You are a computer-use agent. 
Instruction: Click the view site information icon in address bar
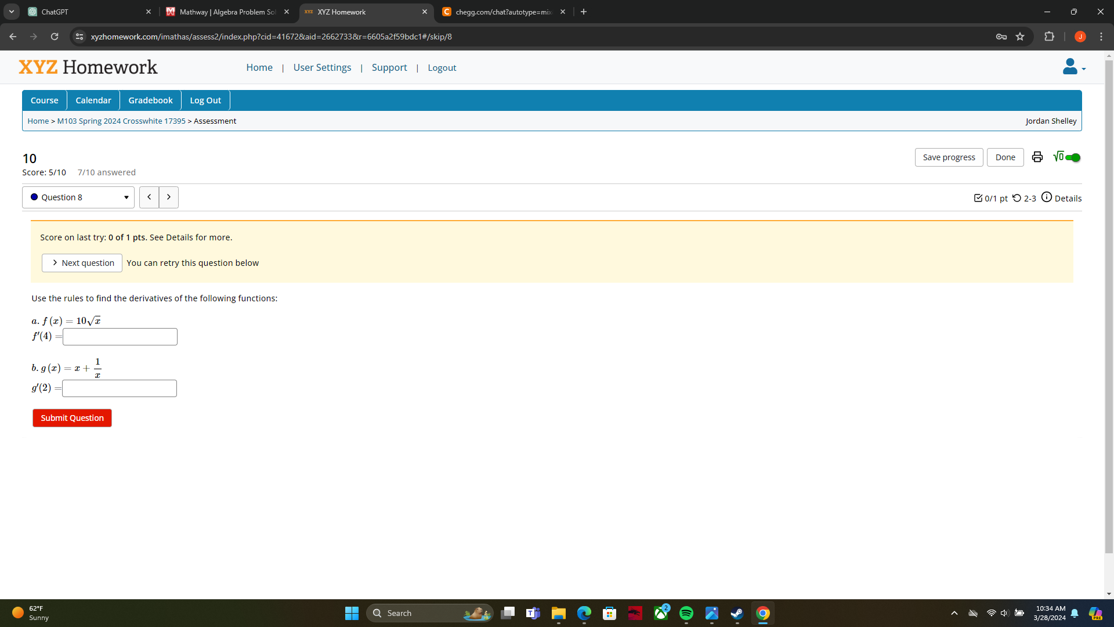point(79,37)
